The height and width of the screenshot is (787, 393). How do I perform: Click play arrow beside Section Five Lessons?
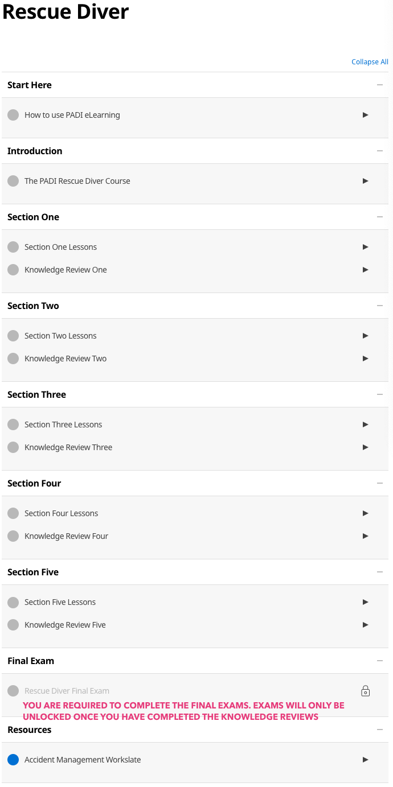point(366,602)
